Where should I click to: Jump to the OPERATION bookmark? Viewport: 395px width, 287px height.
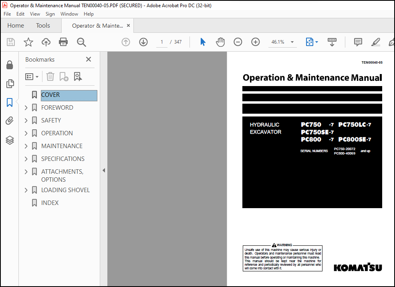click(x=57, y=133)
